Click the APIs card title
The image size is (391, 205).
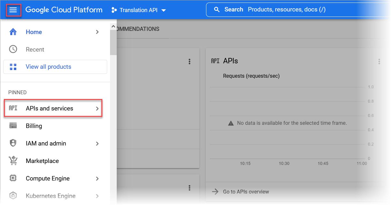(x=231, y=61)
